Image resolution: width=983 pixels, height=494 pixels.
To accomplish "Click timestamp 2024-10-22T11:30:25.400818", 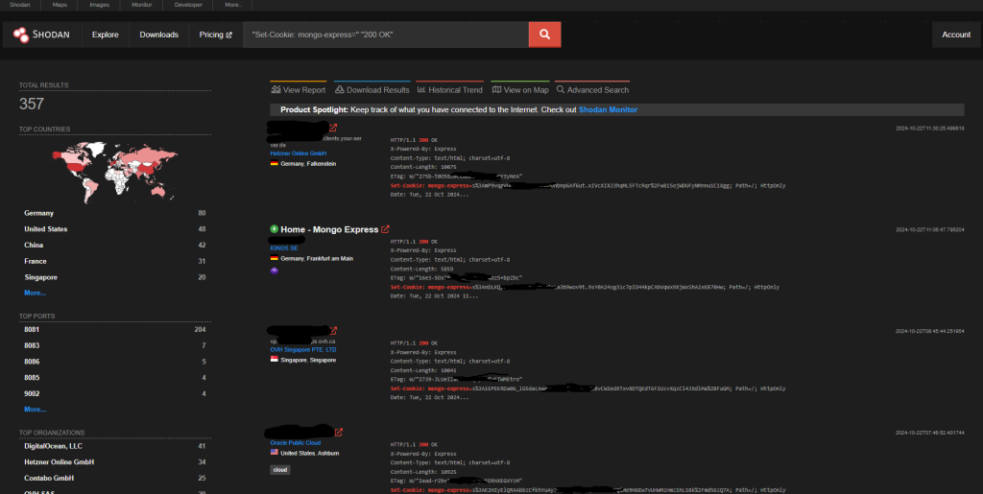I will (x=929, y=129).
